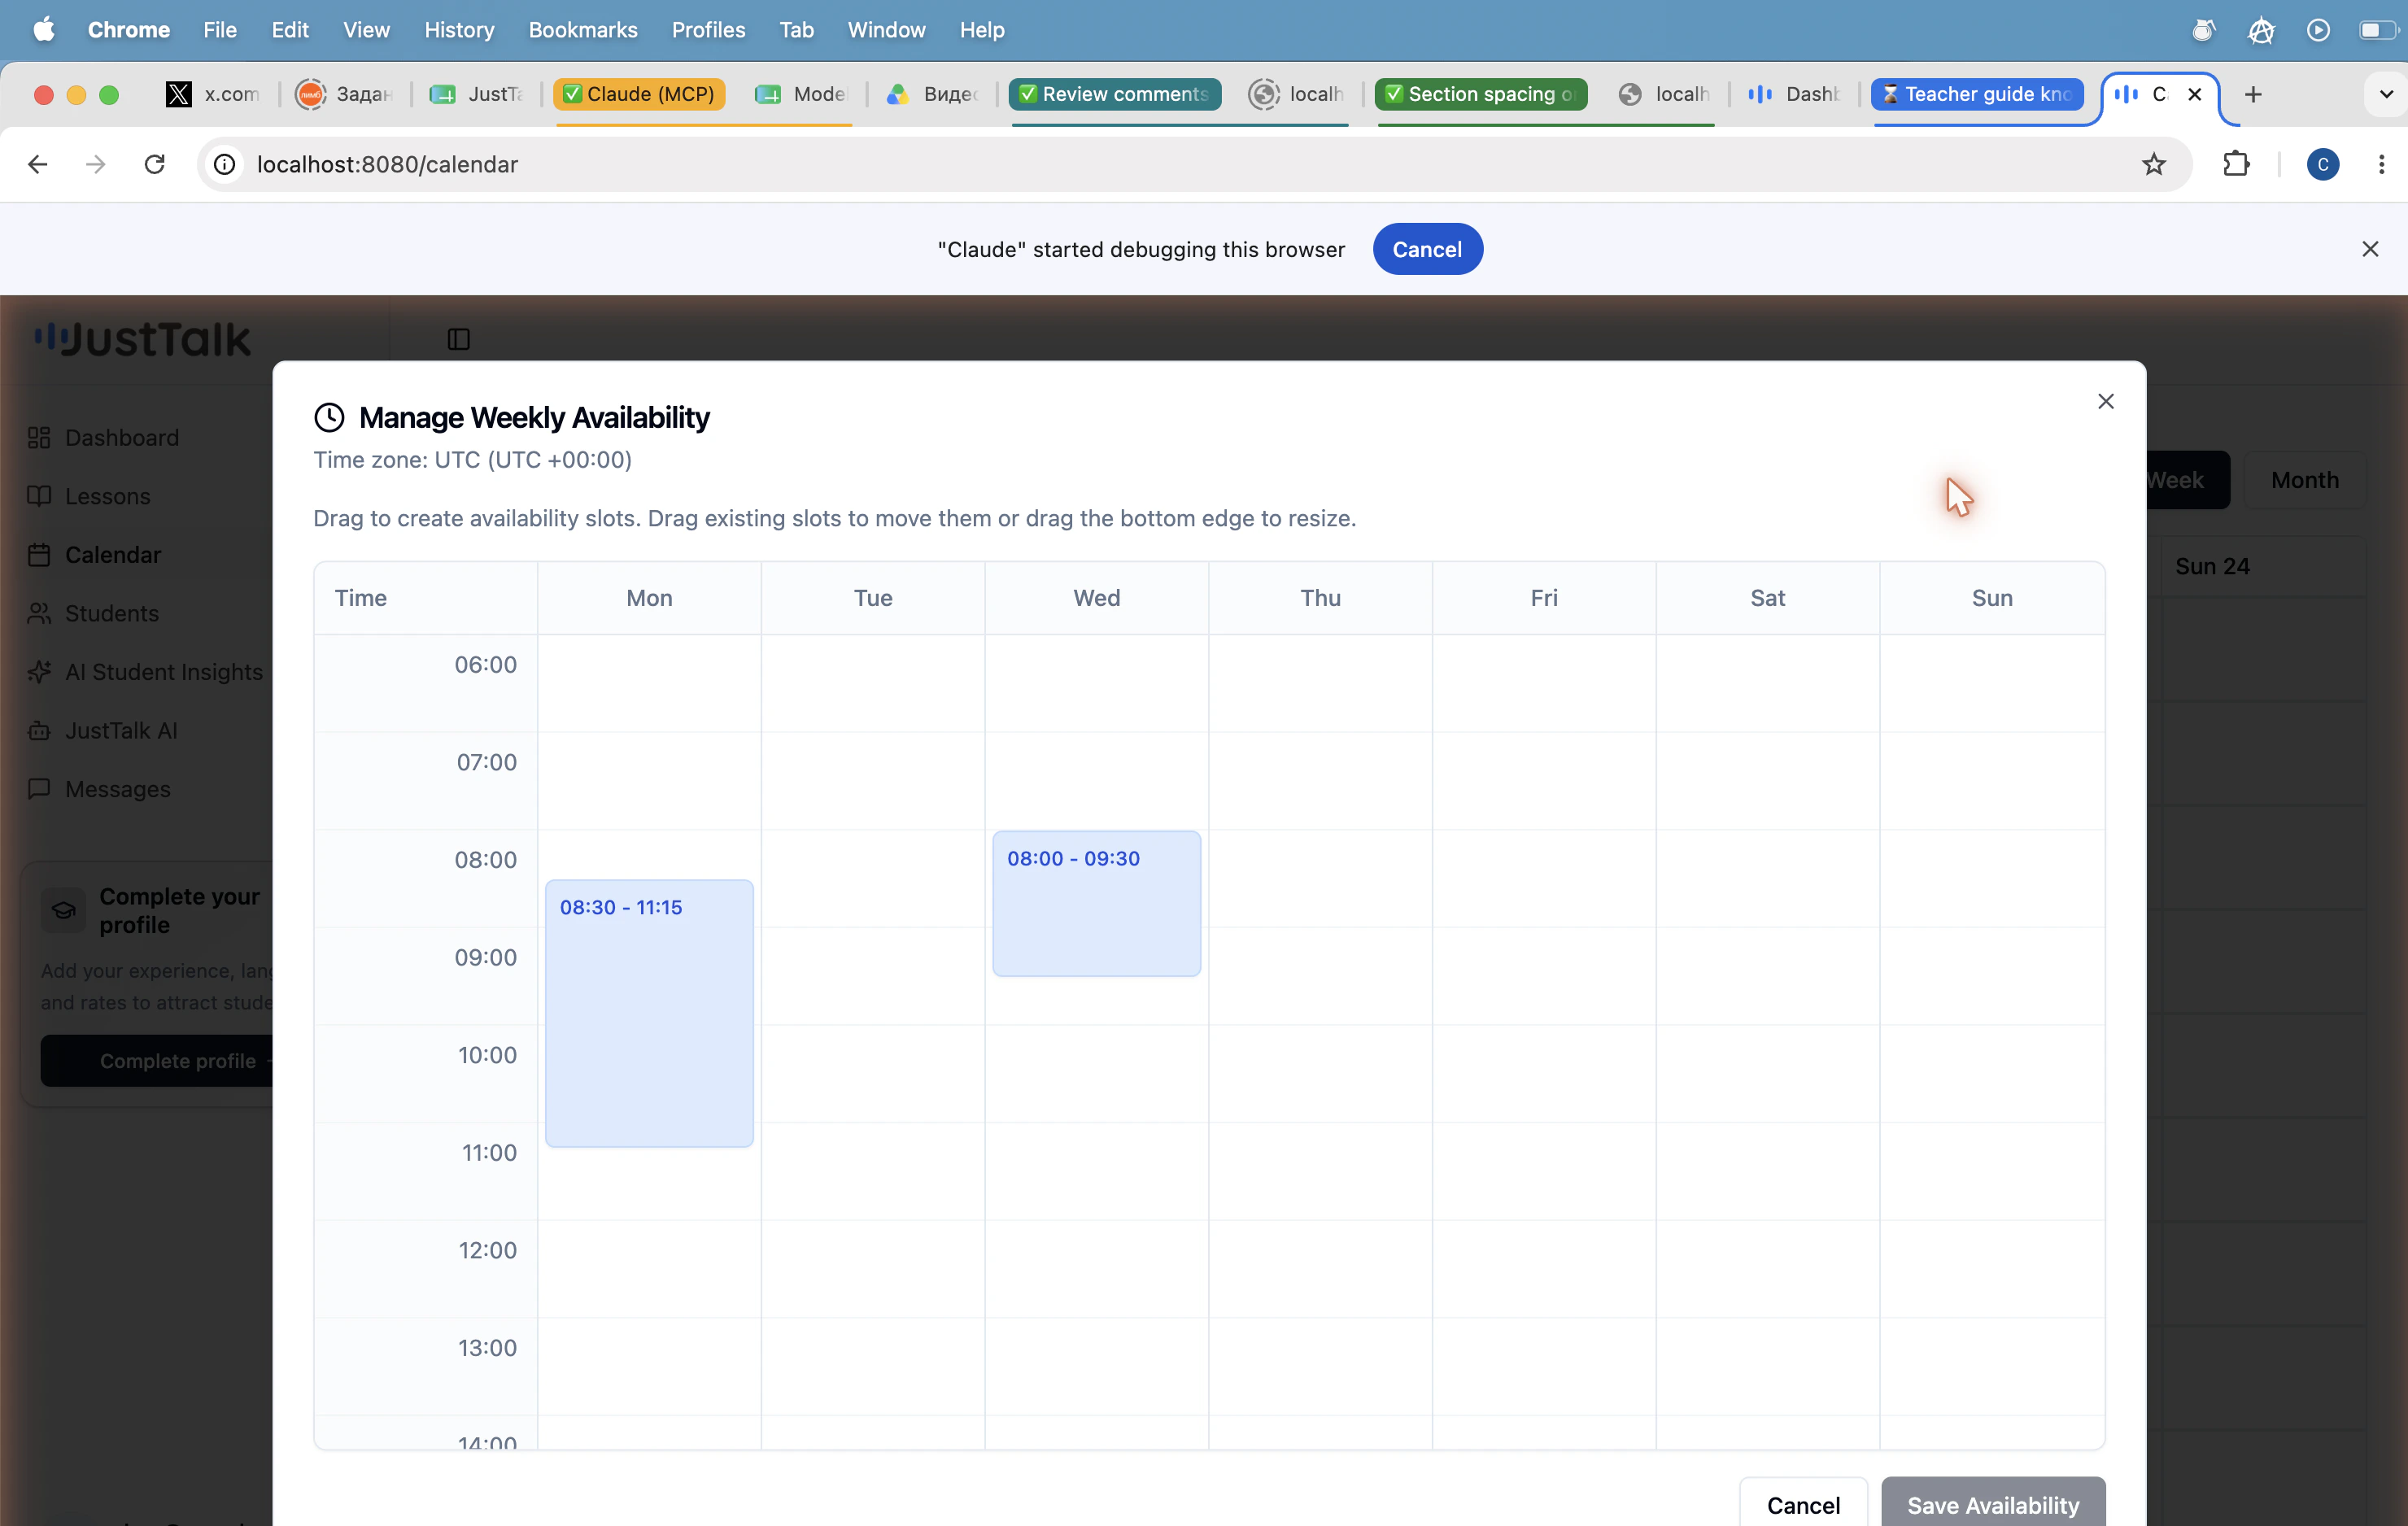Click the Mon column header
Viewport: 2408px width, 1526px height.
(649, 598)
